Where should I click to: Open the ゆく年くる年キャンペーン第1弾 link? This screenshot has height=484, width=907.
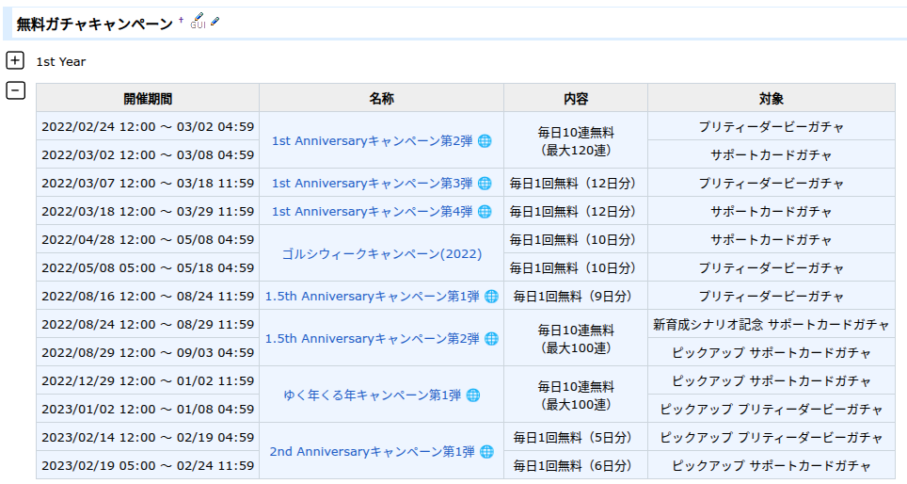pyautogui.click(x=372, y=395)
